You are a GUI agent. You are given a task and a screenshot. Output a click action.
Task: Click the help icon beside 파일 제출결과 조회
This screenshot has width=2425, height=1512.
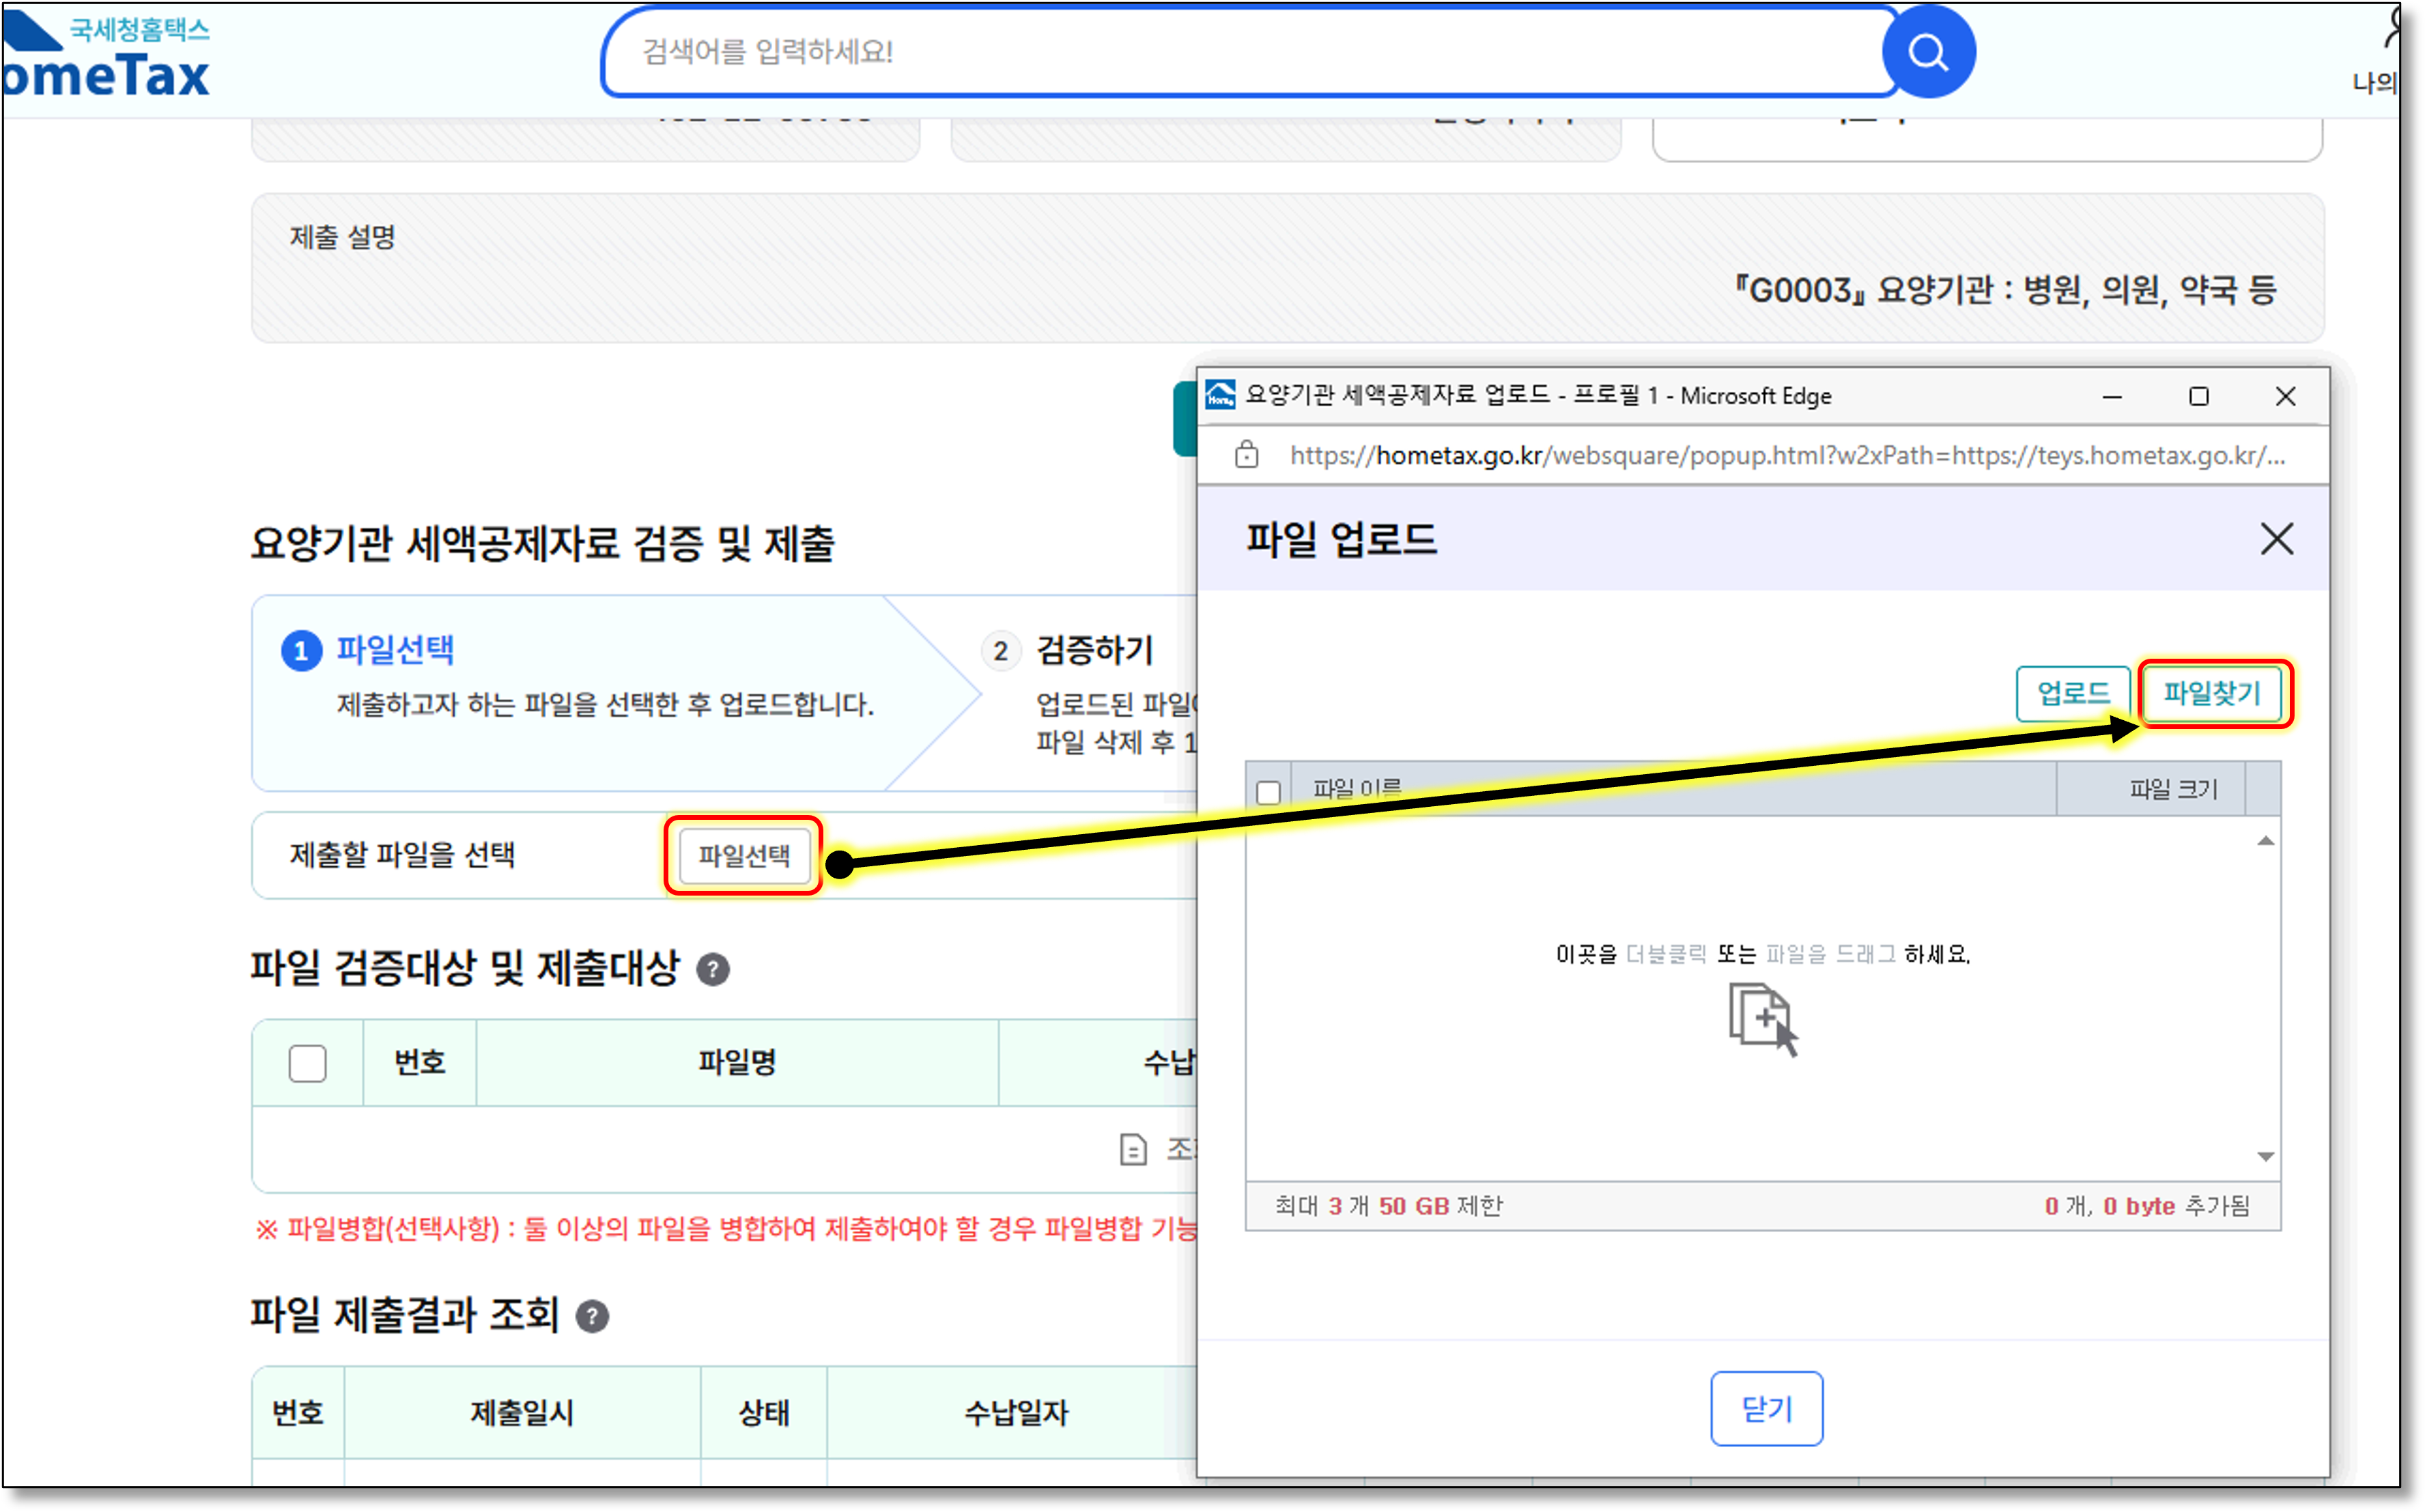(592, 1316)
